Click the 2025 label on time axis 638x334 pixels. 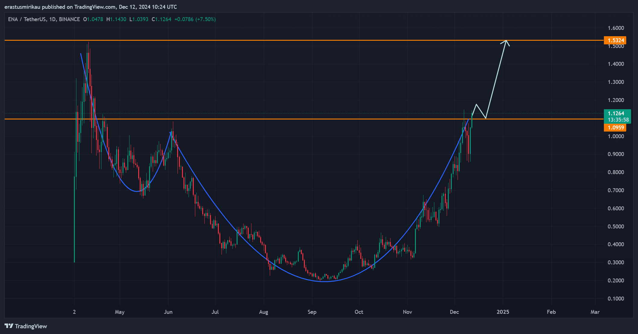502,312
